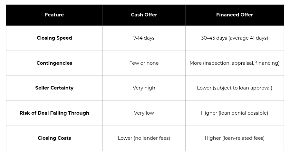Click the 30–45 days financed cell

[x=234, y=38]
